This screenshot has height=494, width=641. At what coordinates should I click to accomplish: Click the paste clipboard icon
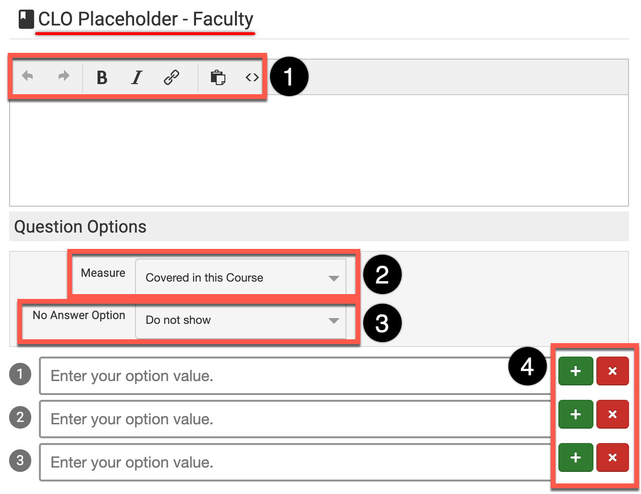click(x=218, y=77)
